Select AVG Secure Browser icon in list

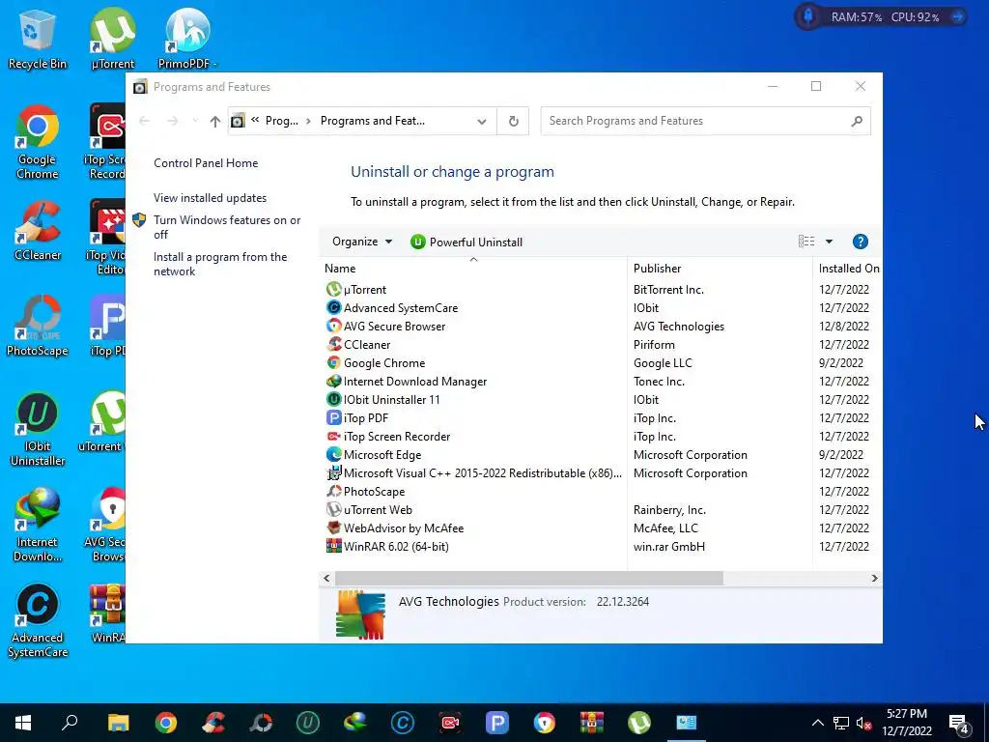coord(333,327)
